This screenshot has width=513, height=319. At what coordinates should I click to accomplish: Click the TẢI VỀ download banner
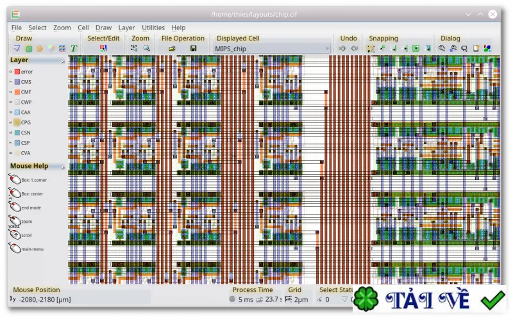430,299
